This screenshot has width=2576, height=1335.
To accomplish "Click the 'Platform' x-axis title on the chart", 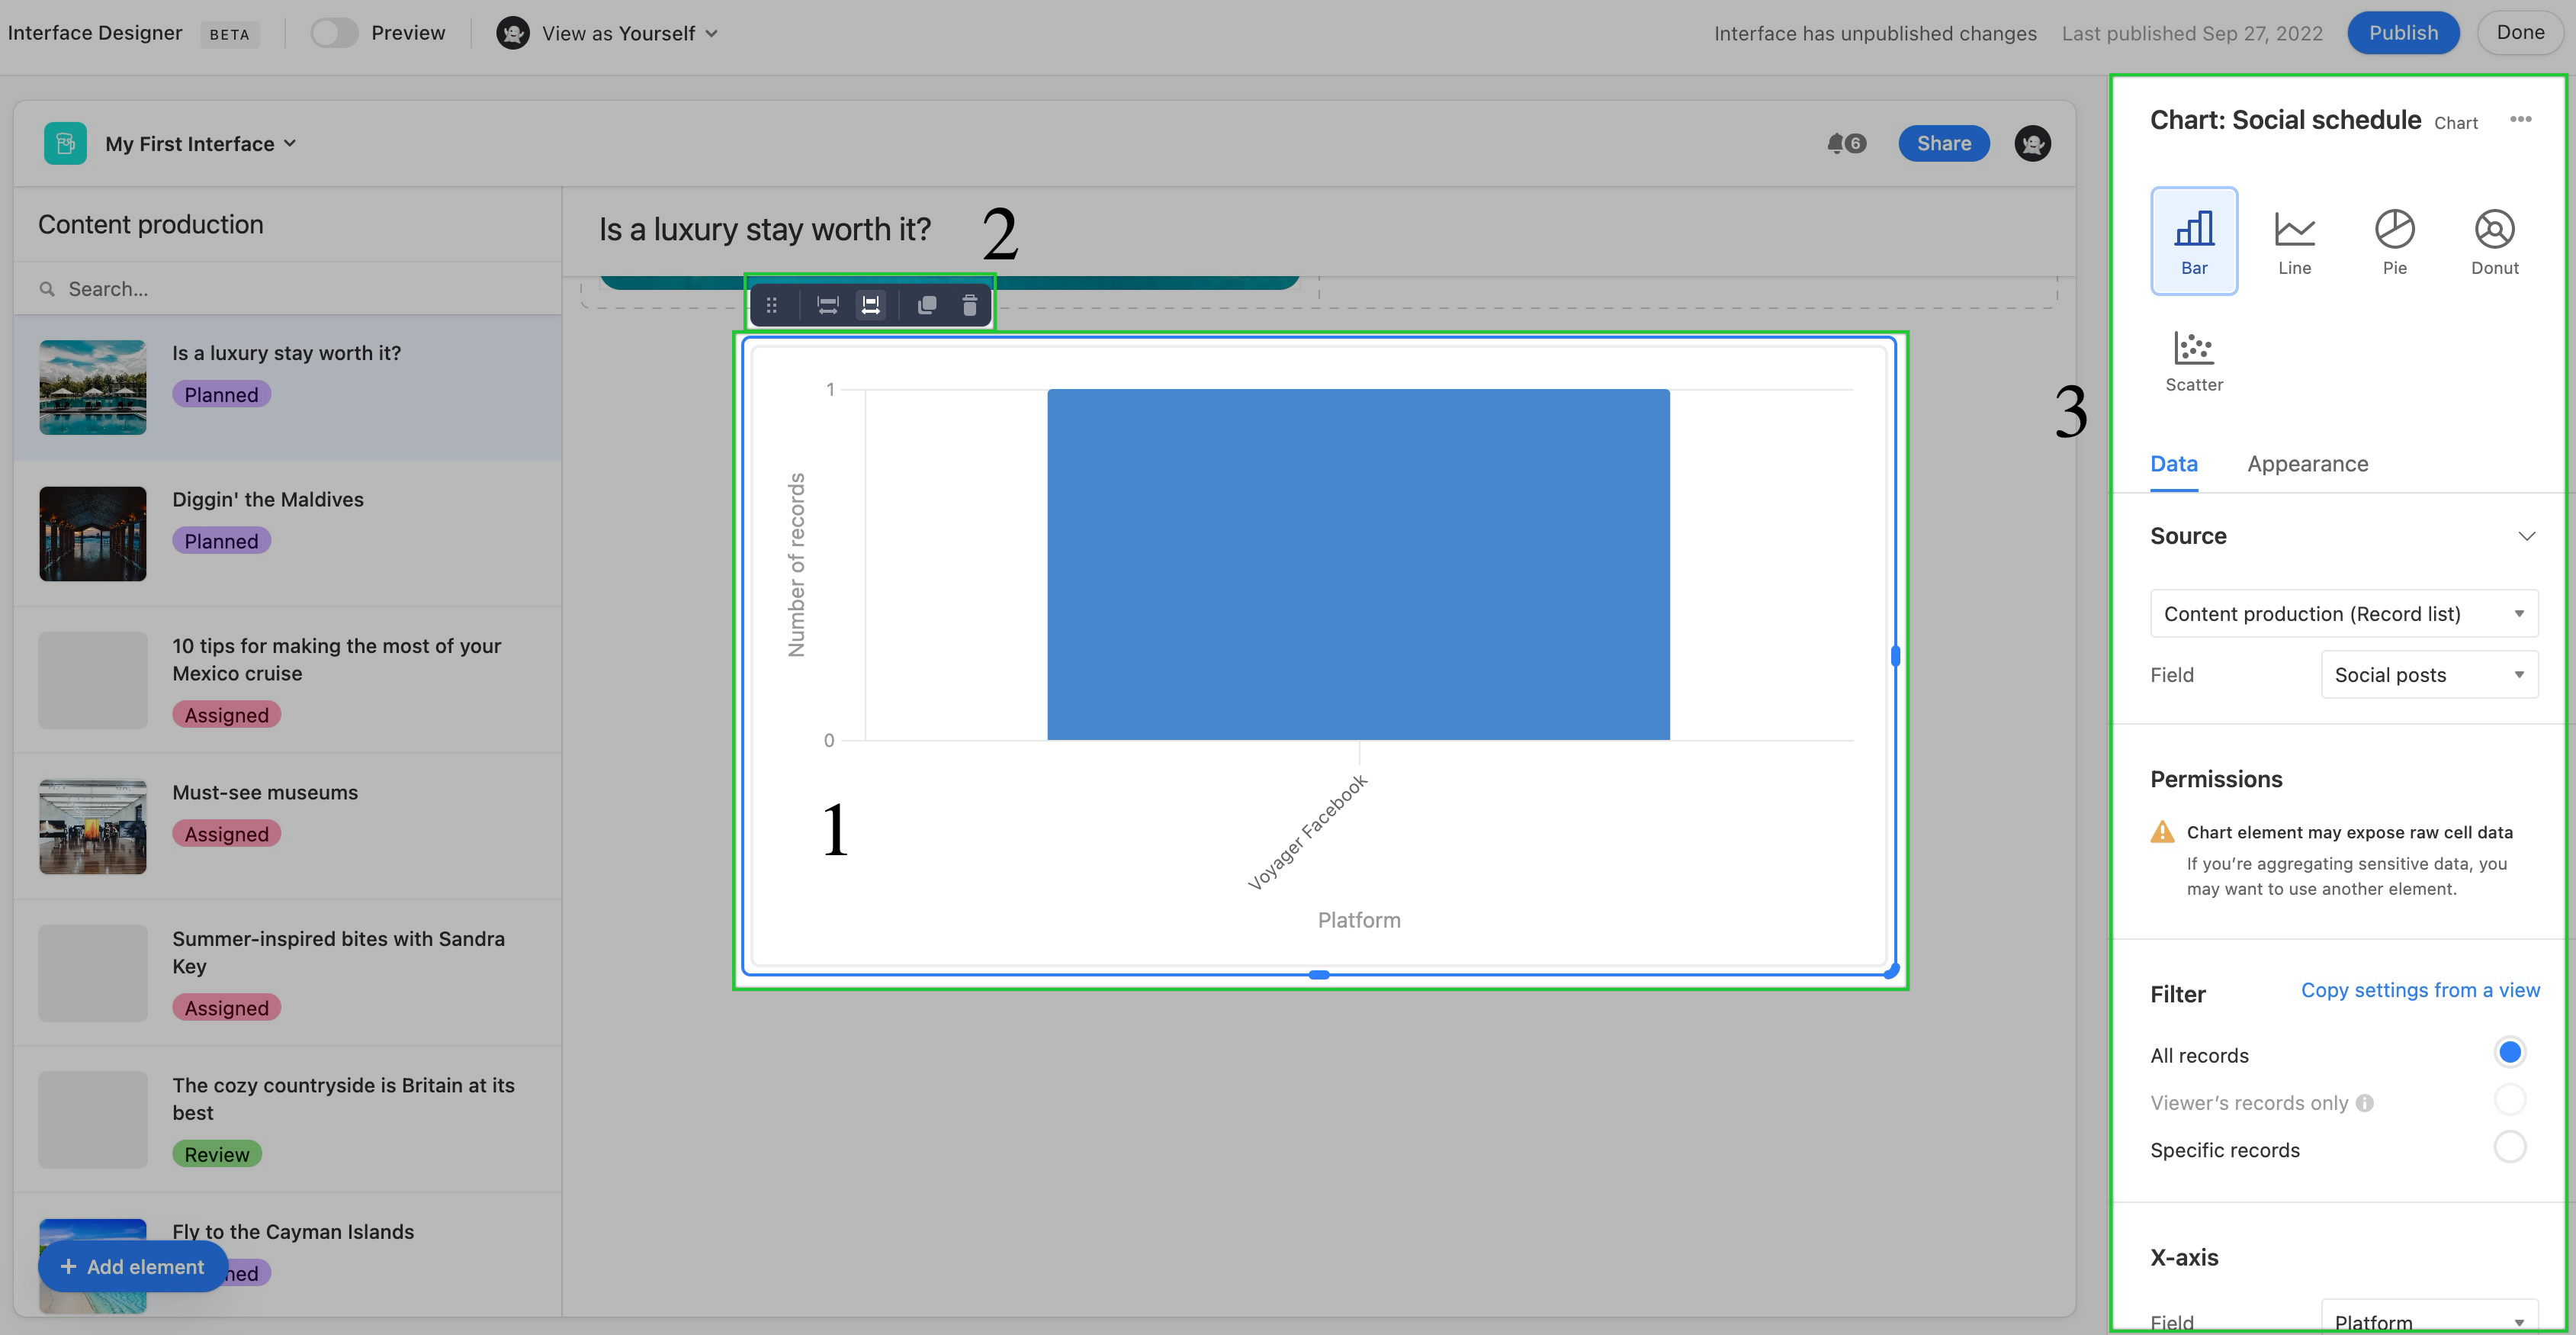I will tap(1359, 920).
